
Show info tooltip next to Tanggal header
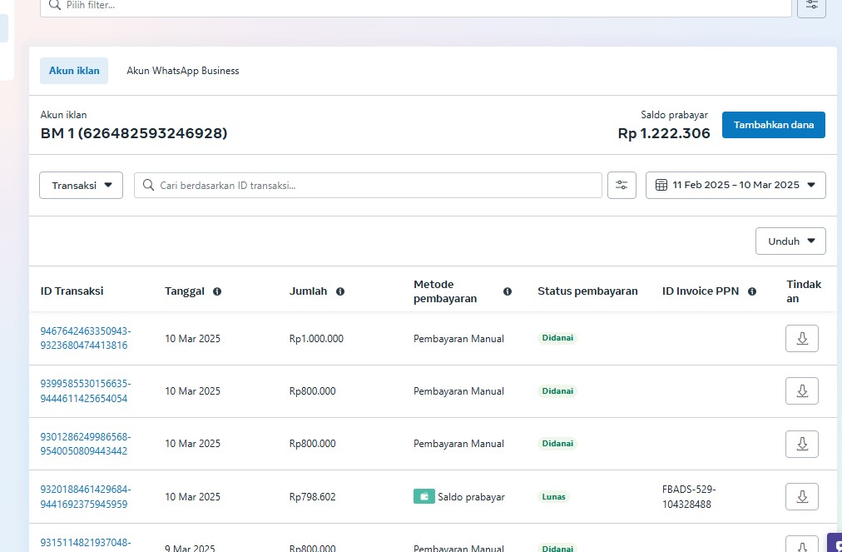(217, 291)
